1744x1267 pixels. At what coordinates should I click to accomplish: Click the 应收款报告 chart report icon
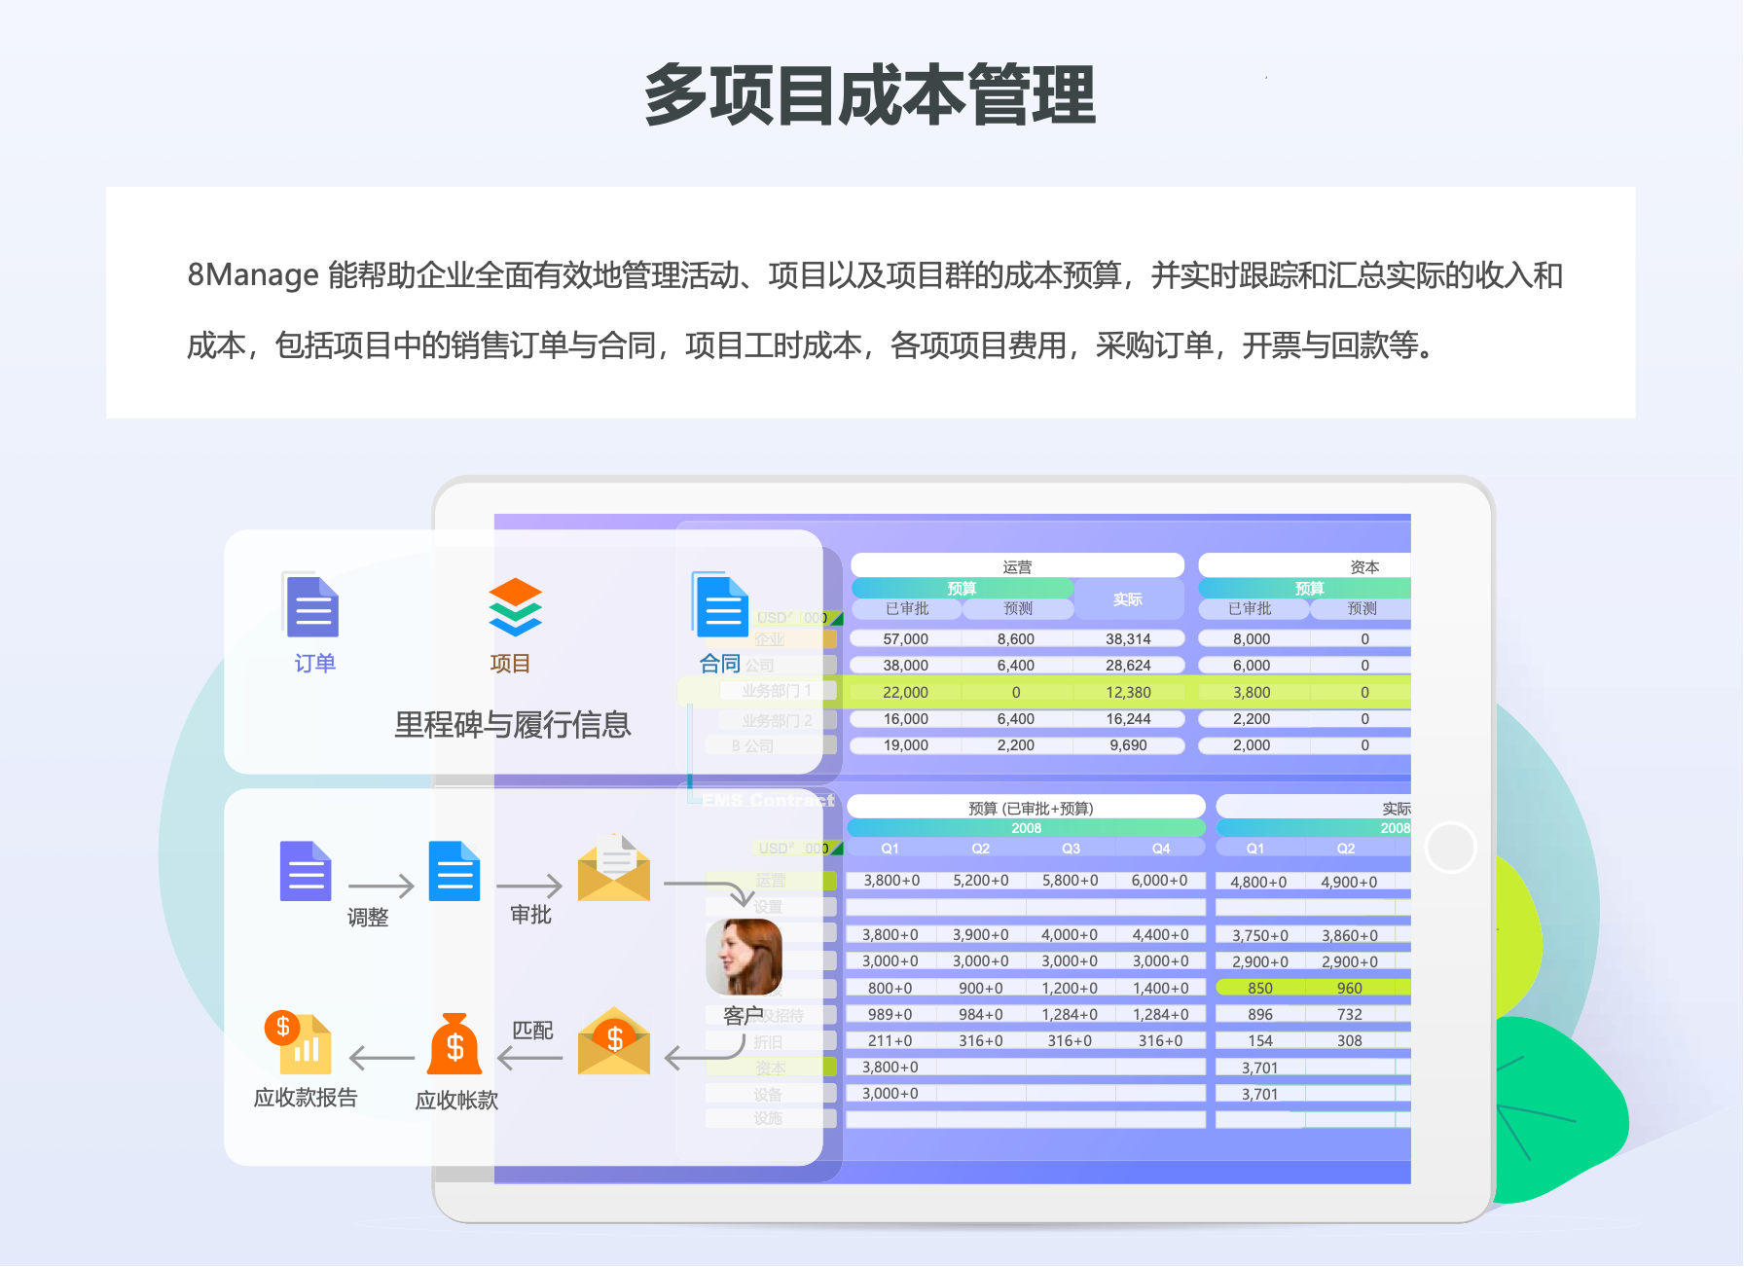(300, 1042)
